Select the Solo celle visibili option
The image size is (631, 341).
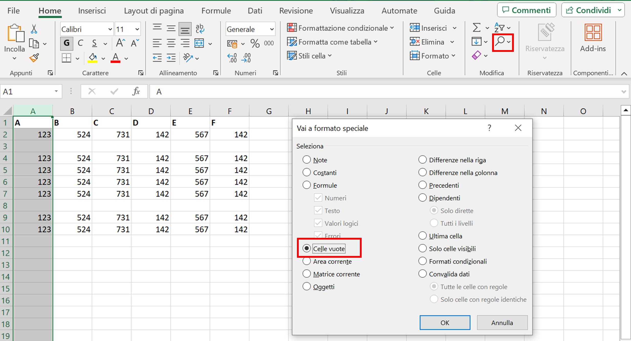point(422,249)
